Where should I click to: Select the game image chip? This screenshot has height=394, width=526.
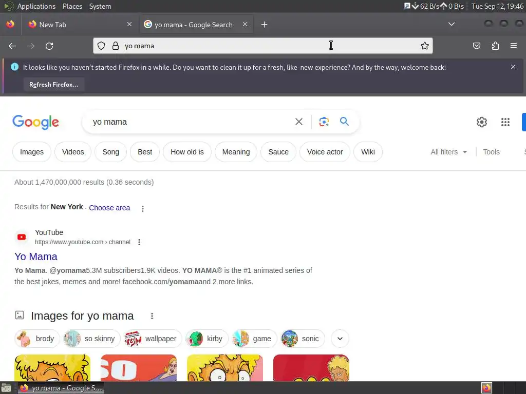[x=254, y=339]
